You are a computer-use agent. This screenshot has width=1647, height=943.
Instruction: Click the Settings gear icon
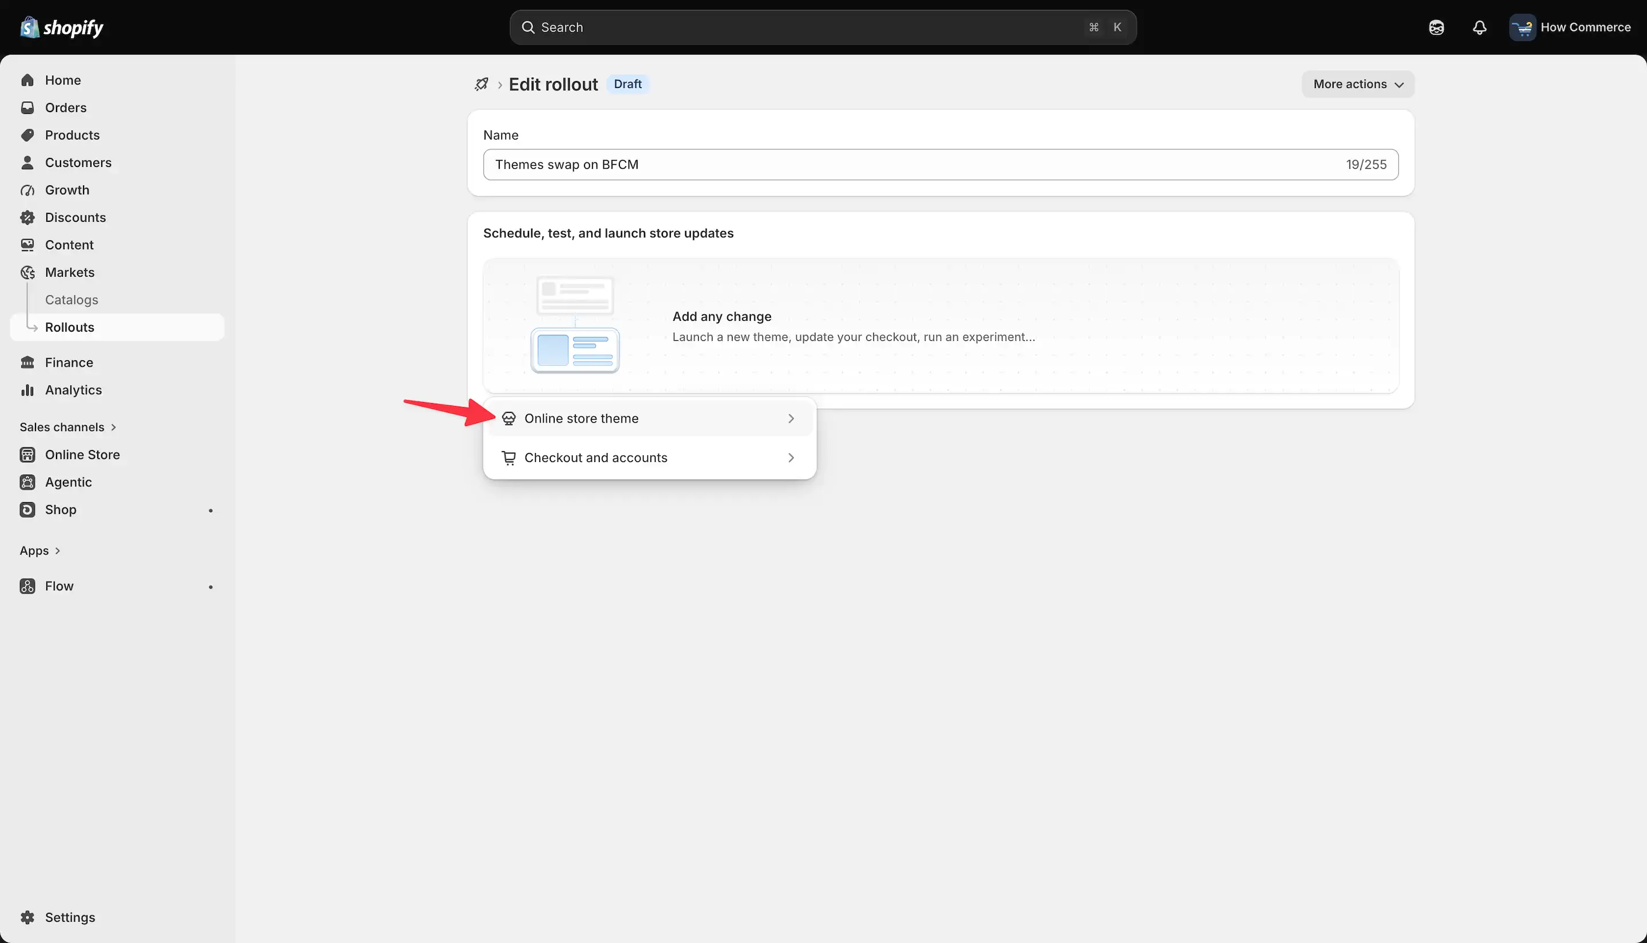tap(27, 917)
